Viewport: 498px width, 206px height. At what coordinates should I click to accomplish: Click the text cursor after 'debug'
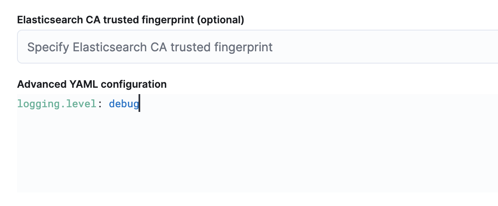139,104
